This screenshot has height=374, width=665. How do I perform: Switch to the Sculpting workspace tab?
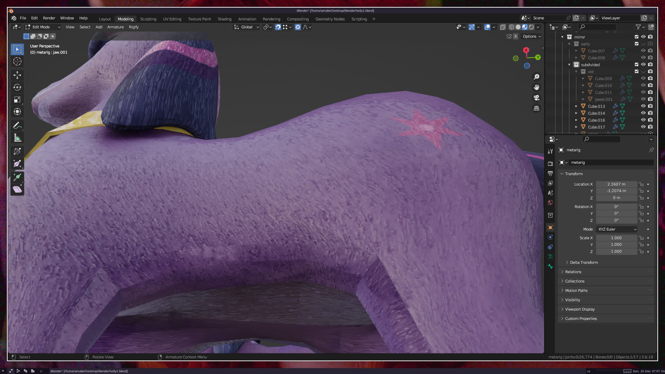(148, 19)
